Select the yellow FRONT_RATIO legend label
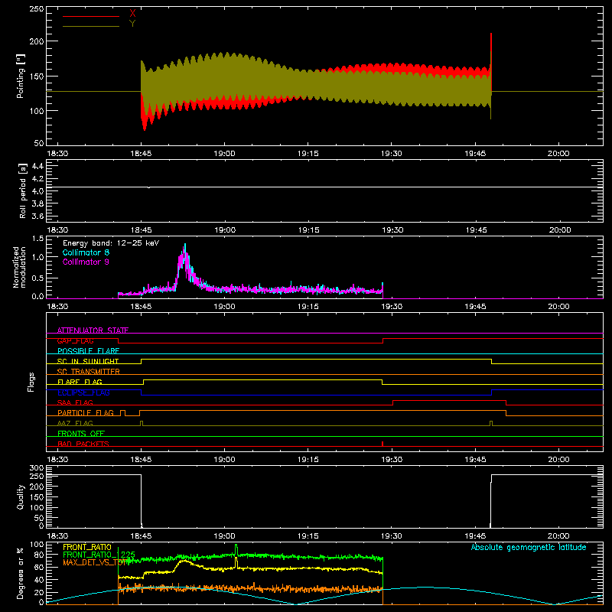612x612 pixels. point(87,547)
